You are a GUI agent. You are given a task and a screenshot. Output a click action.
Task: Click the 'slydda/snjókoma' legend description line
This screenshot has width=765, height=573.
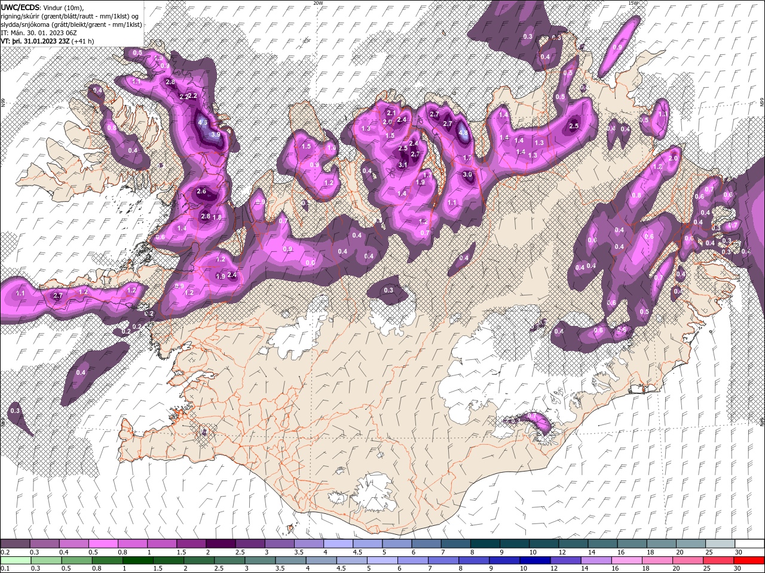pyautogui.click(x=71, y=24)
